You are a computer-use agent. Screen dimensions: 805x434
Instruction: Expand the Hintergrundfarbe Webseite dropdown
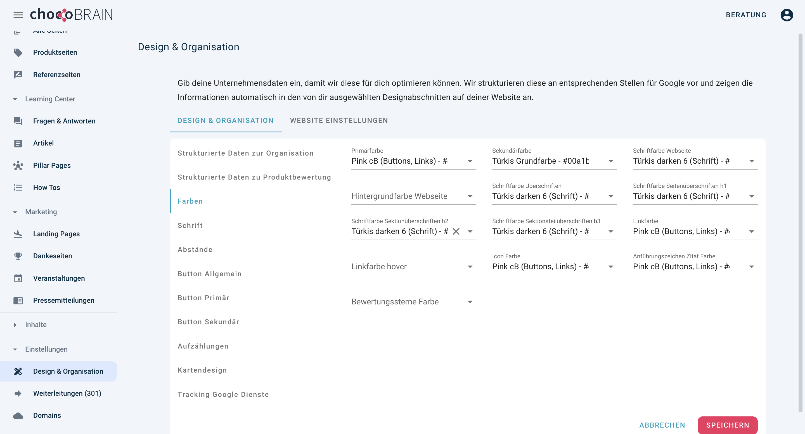pos(470,195)
